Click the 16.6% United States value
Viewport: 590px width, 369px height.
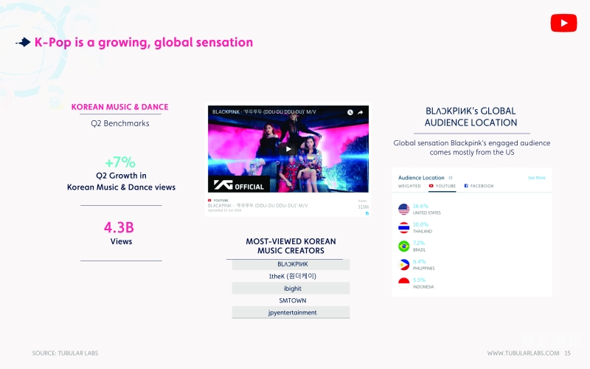[x=420, y=206]
